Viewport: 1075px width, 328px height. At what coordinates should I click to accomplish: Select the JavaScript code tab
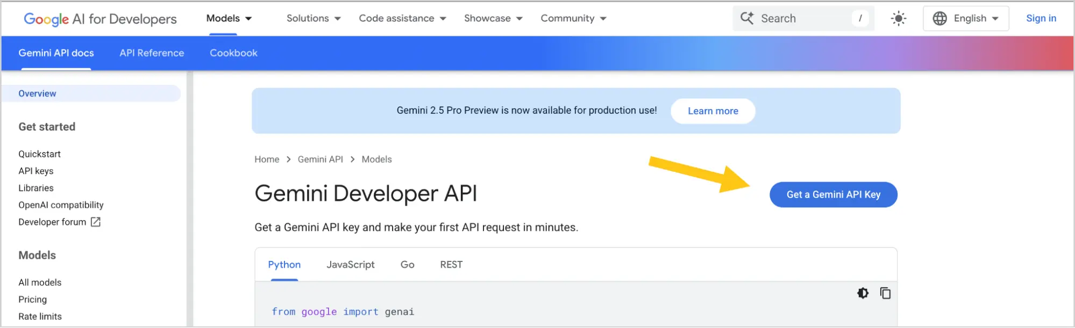(x=351, y=265)
